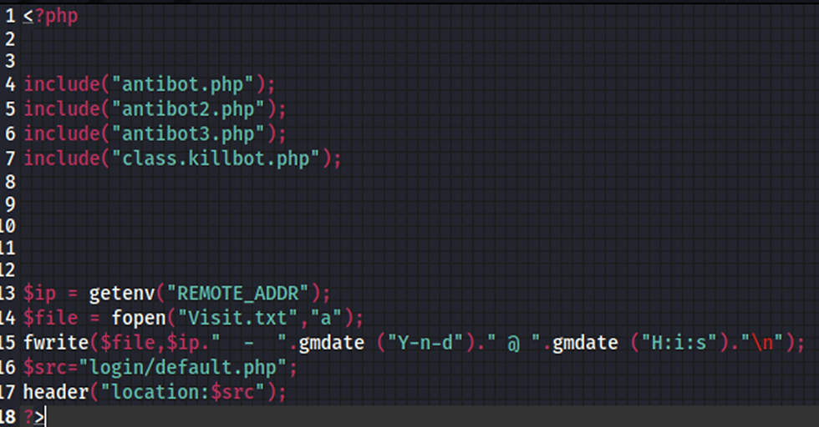Click the $ip variable on line 13
The width and height of the screenshot is (819, 427).
coord(39,294)
